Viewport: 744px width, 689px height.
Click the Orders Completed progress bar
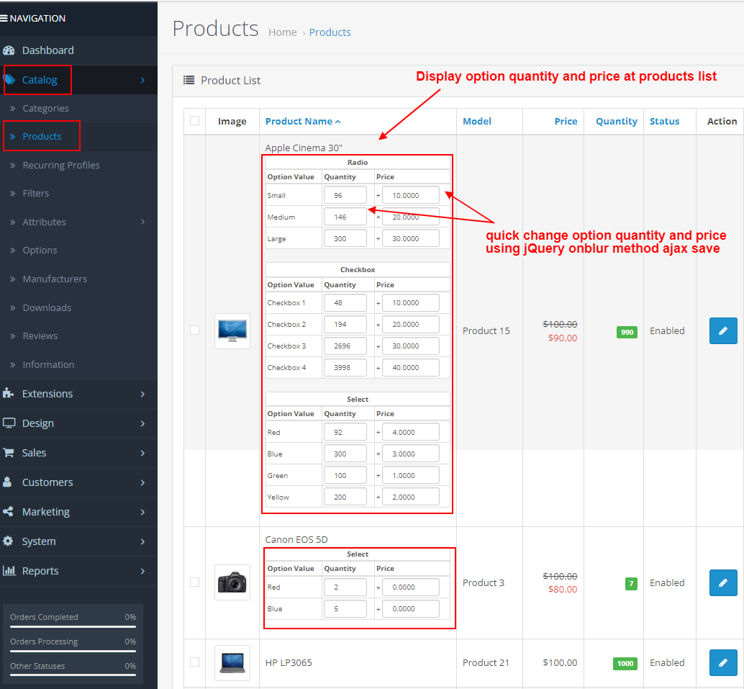click(x=73, y=627)
